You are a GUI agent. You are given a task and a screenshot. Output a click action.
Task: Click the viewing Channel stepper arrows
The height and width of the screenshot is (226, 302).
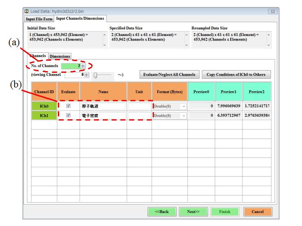(87, 75)
